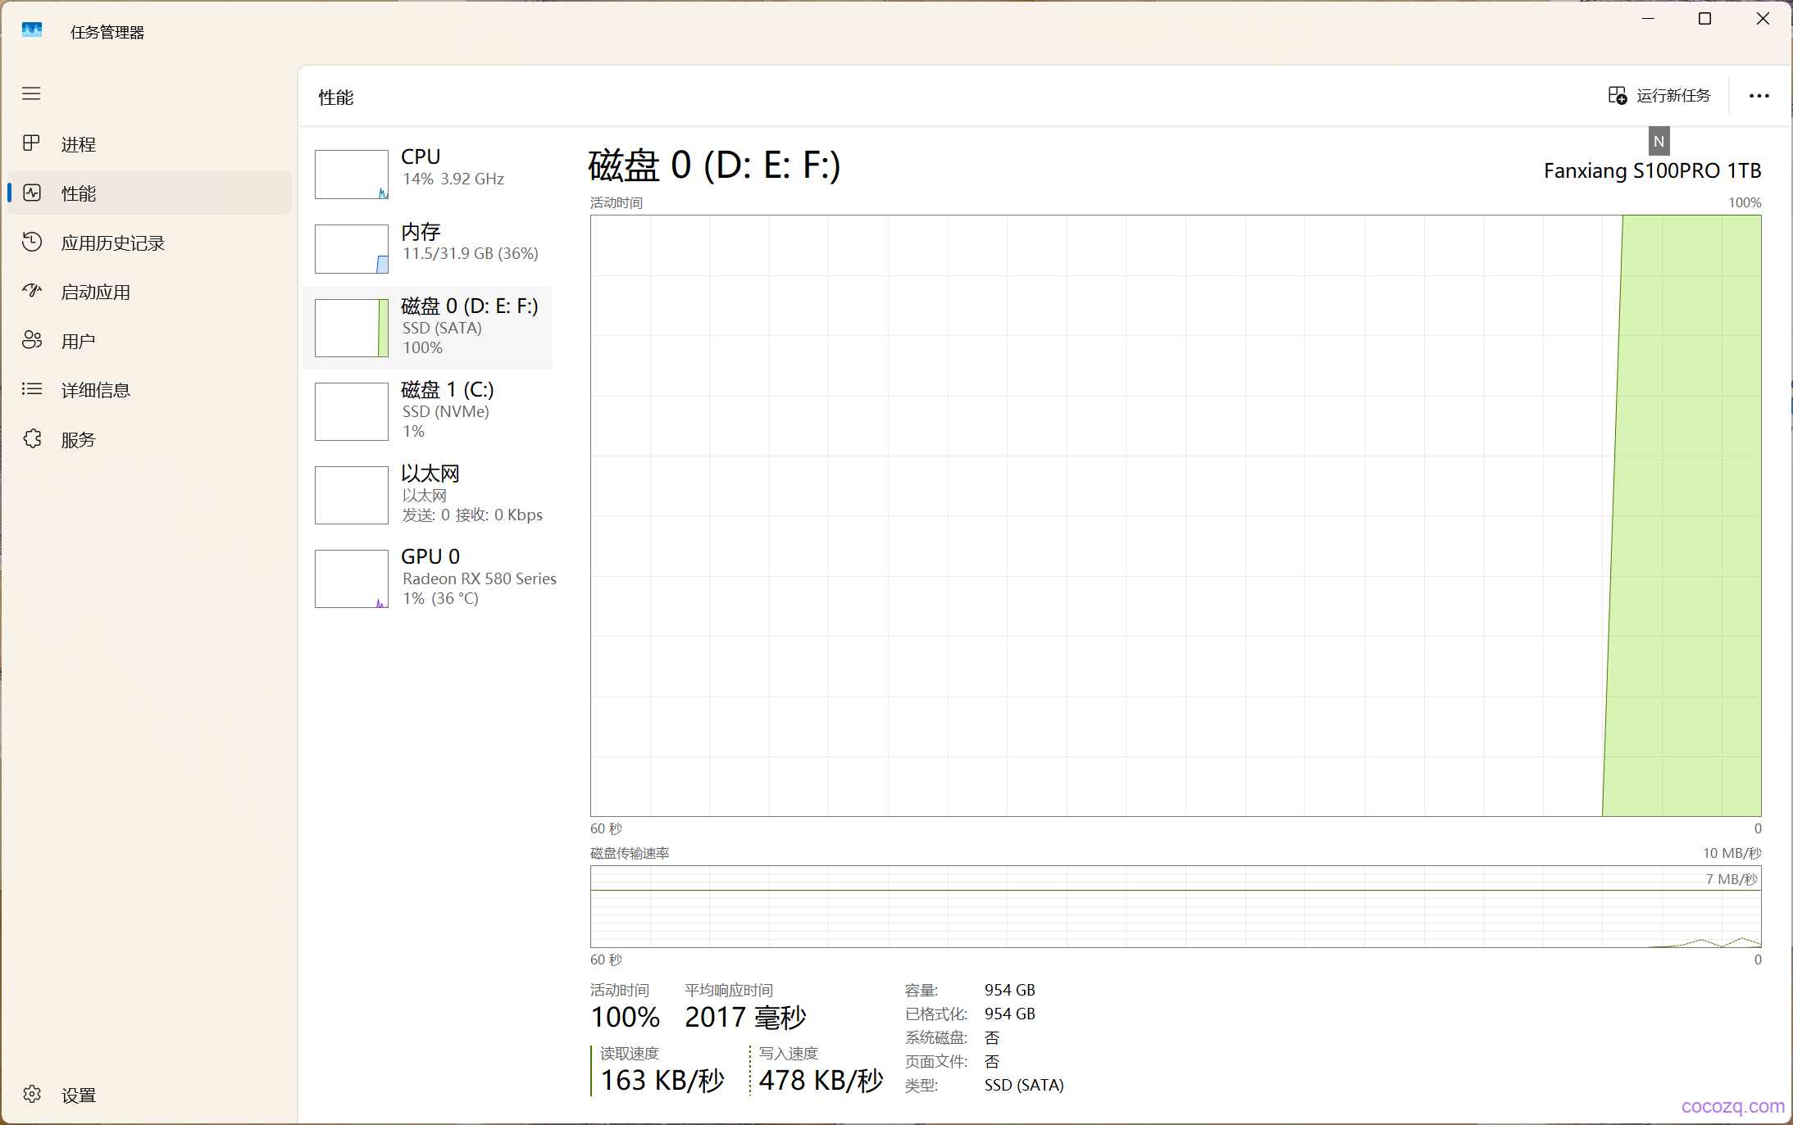Viewport: 1793px width, 1125px height.
Task: Click 磁盘 1 (C:) list label
Action: click(448, 389)
